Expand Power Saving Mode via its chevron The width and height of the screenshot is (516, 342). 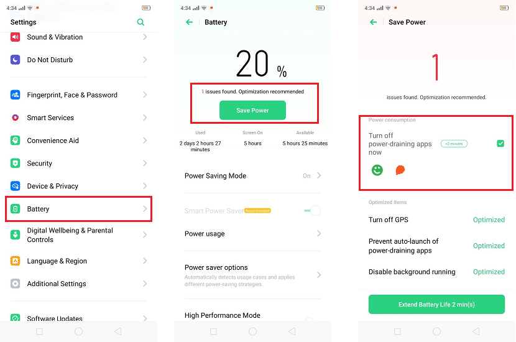pos(319,175)
